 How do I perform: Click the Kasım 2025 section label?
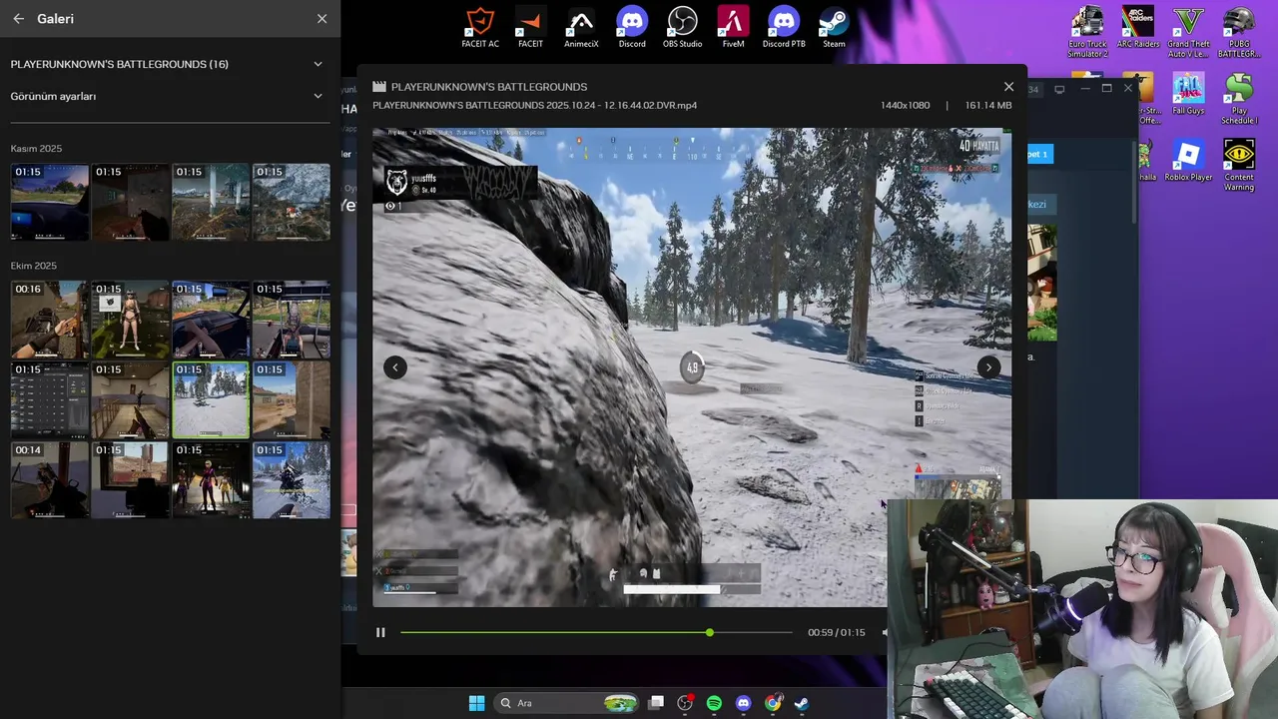pyautogui.click(x=36, y=149)
